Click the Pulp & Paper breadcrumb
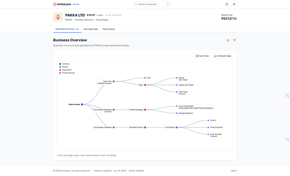290x176 pixels. (x=102, y=20)
